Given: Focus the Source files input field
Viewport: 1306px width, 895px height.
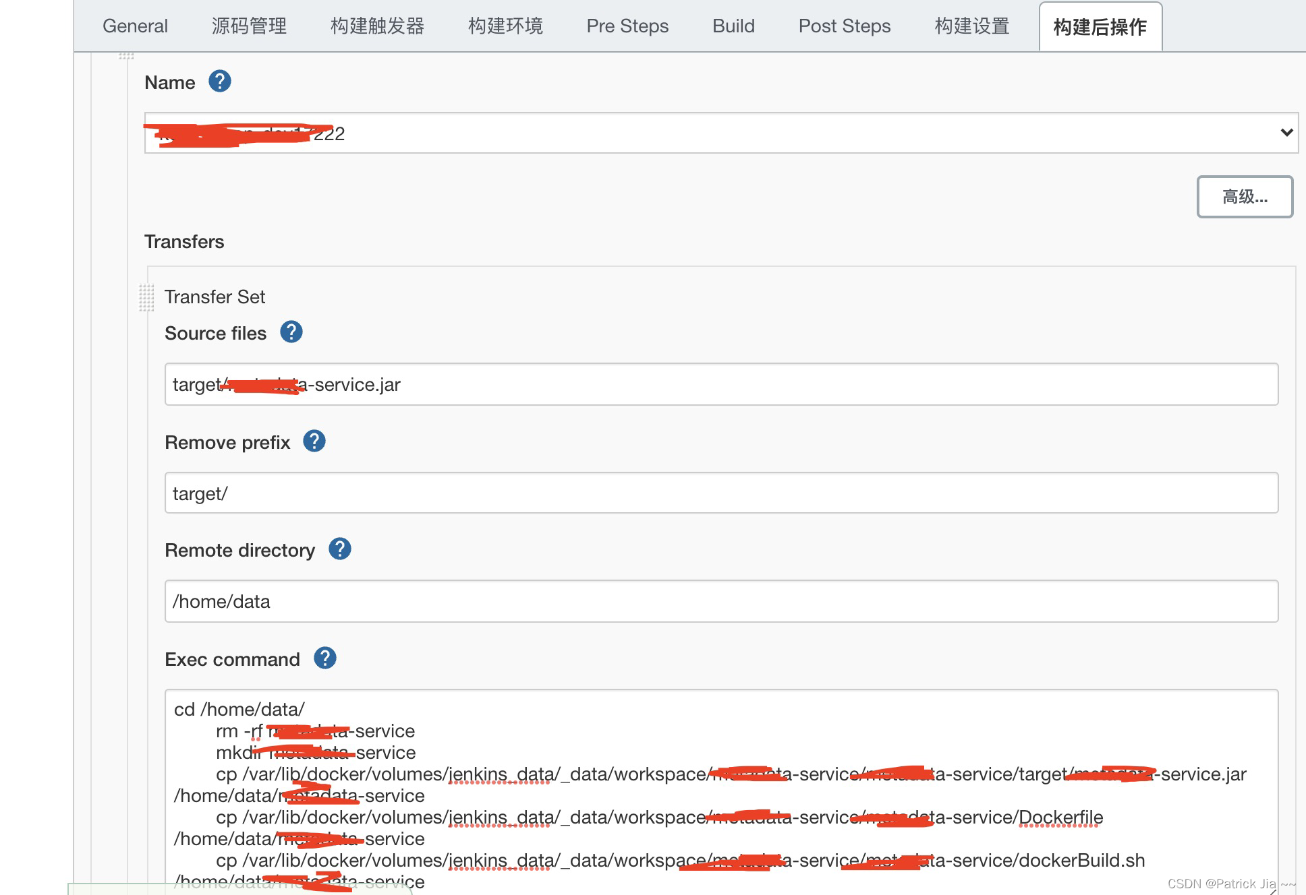Looking at the screenshot, I should tap(720, 384).
